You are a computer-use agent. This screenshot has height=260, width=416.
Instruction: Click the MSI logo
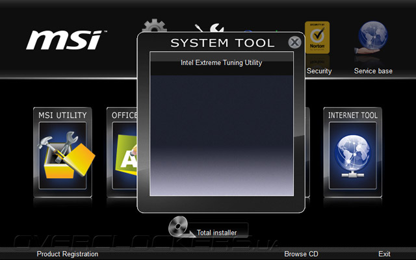(66, 40)
